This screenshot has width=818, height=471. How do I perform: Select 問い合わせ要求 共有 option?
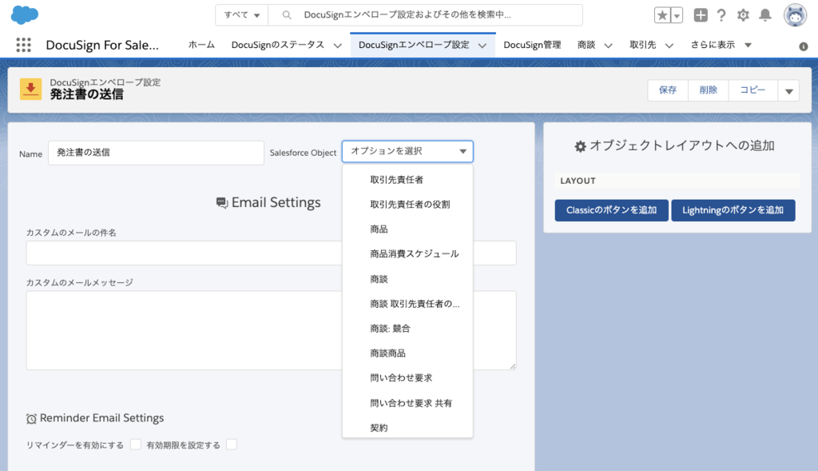(x=407, y=403)
